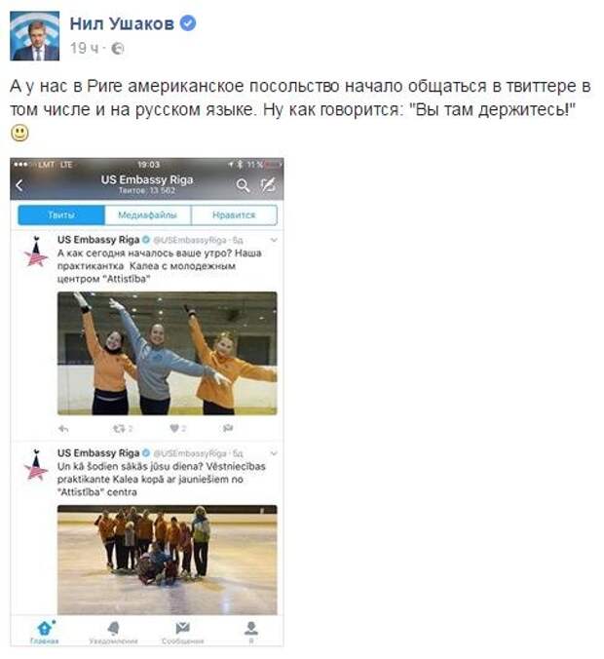Screen dimensions: 604x659
Task: Reply to the Russian-language tweet
Action: point(63,429)
